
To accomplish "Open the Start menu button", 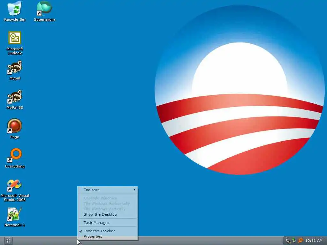I will [x=8, y=241].
